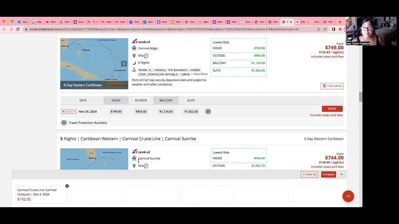Click Carnival logo on Carnival Magic listing
Viewport: 399px width, 224px height.
[x=141, y=41]
